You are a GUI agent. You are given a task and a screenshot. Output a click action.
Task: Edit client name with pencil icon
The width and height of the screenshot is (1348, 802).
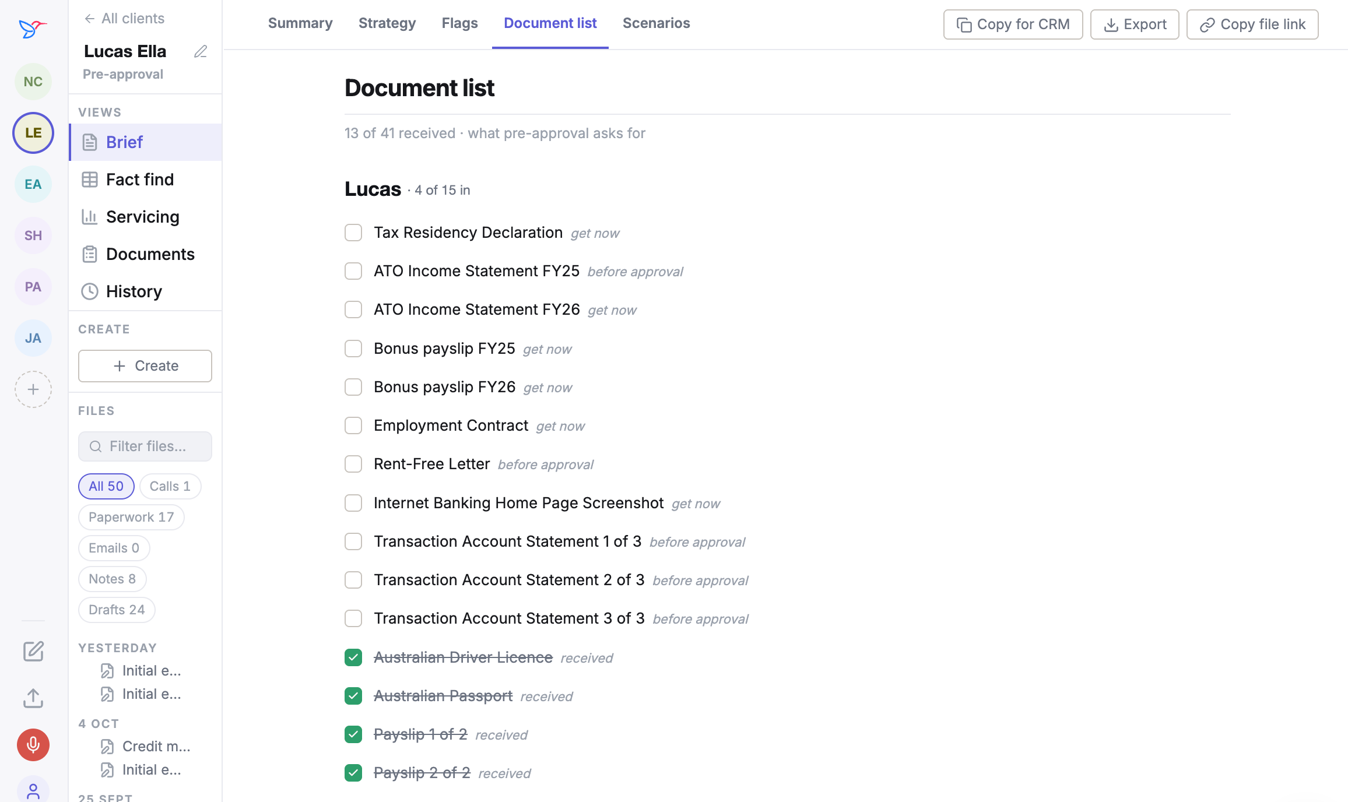[x=201, y=51]
